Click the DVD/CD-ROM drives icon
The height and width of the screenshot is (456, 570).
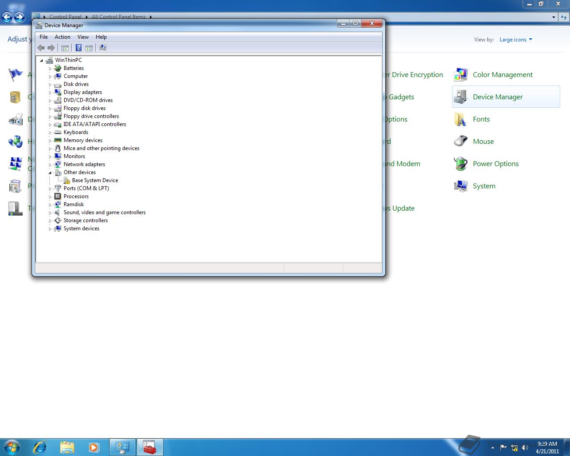tap(57, 100)
